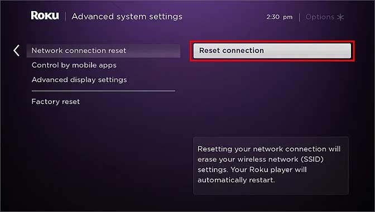The height and width of the screenshot is (212, 375).
Task: Select Network connection reset menu item
Action: (x=103, y=51)
